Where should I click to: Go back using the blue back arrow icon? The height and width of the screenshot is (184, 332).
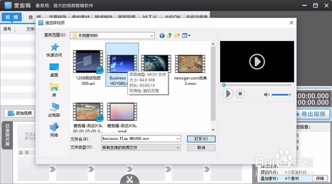pyautogui.click(x=162, y=36)
